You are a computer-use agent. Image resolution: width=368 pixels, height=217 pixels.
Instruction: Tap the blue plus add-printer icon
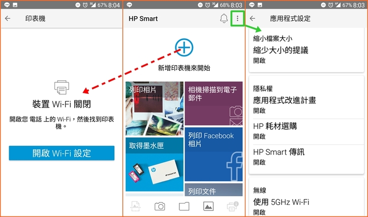[x=184, y=47]
